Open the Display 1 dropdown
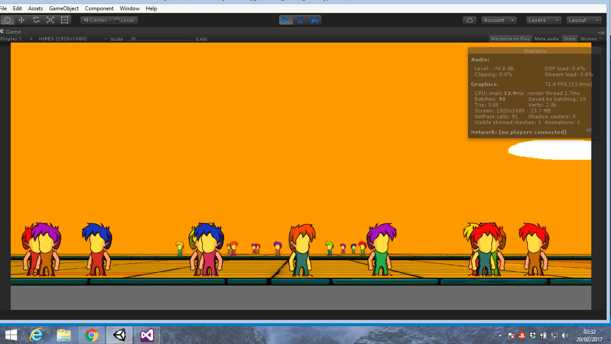This screenshot has height=344, width=611. coord(17,39)
